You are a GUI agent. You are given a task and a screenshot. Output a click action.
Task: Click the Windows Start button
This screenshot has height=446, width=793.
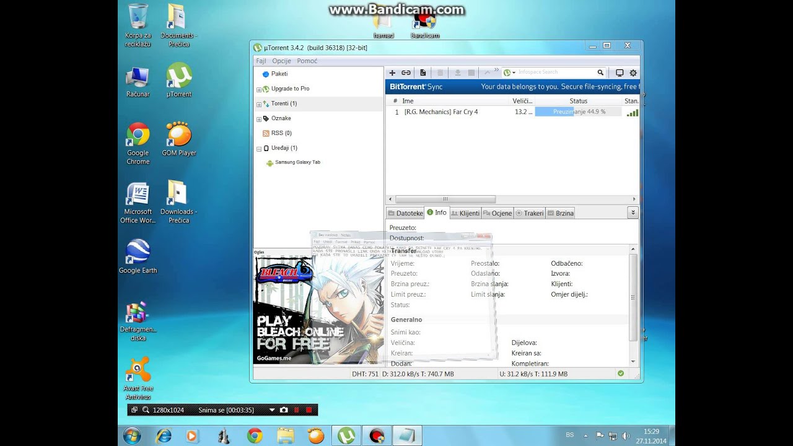pos(132,435)
